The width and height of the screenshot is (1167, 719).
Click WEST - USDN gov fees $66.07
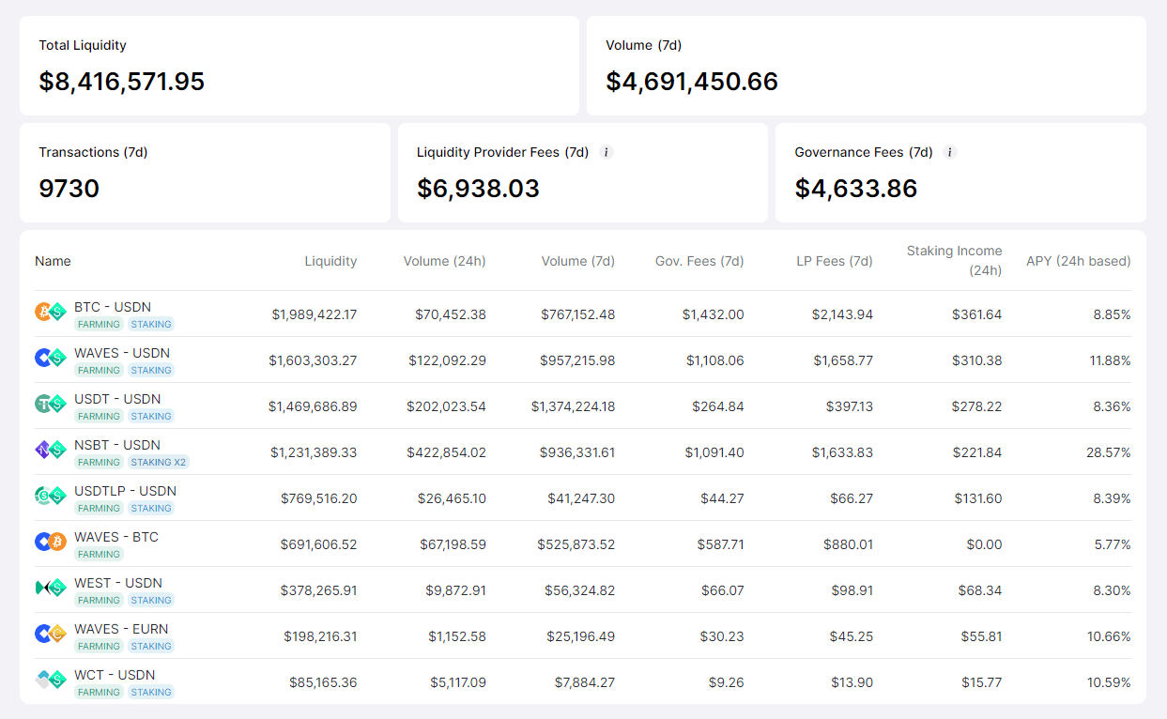pos(723,590)
